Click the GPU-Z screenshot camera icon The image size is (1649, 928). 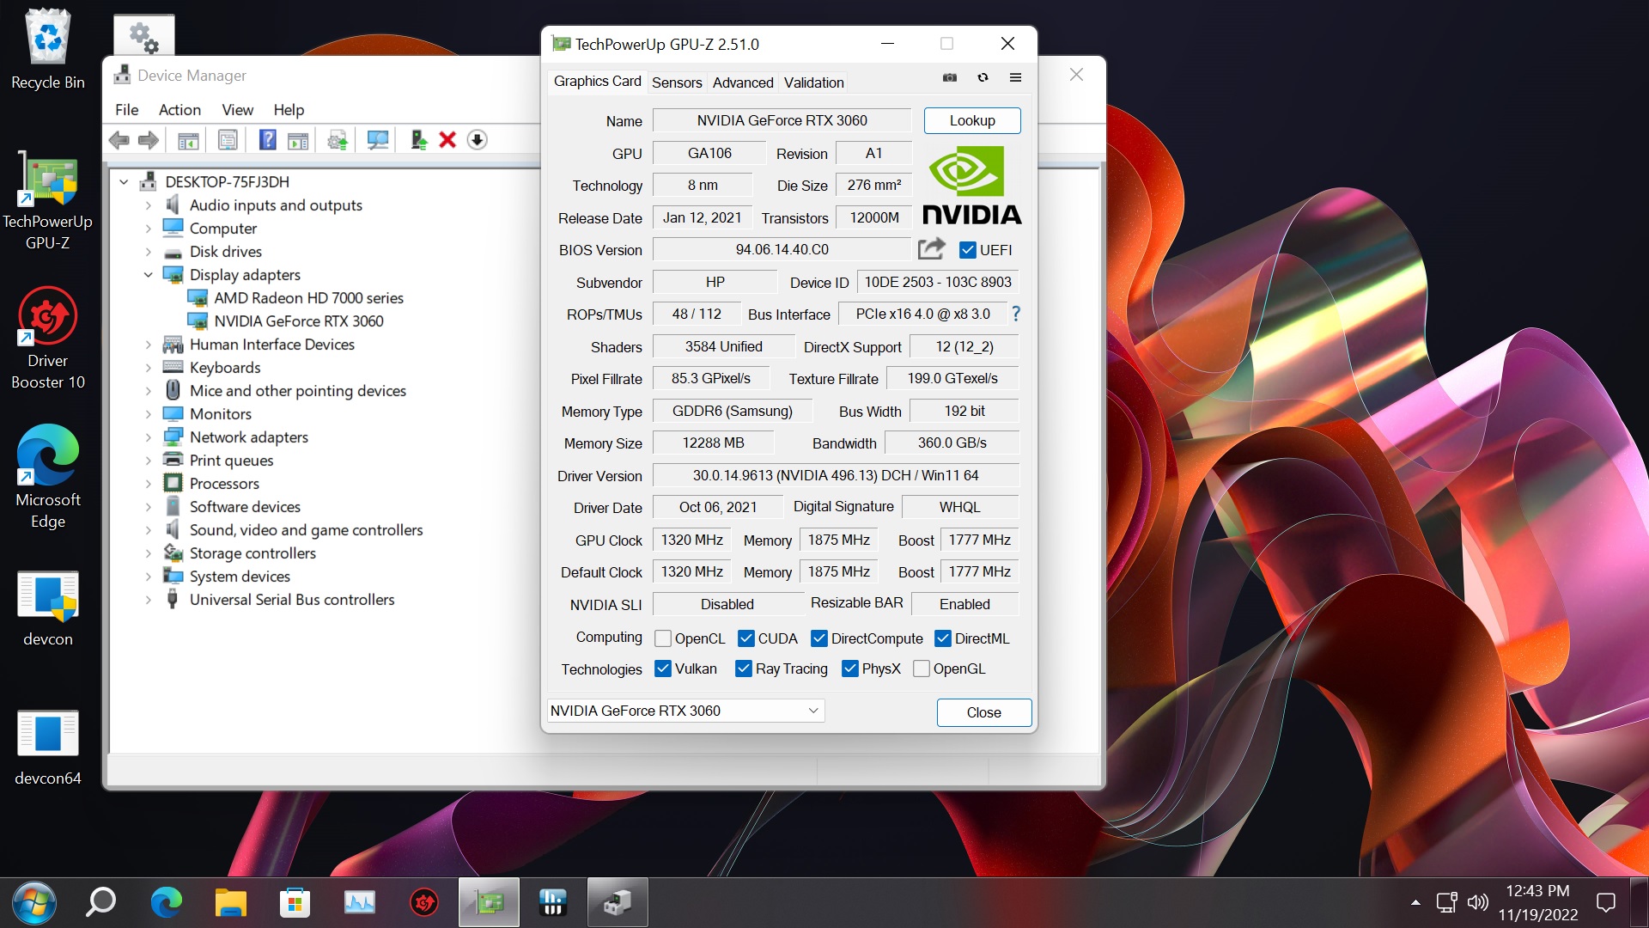pyautogui.click(x=949, y=77)
